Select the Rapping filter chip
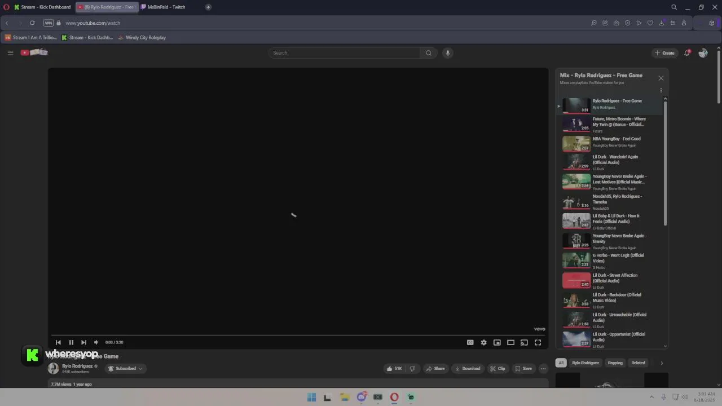This screenshot has width=722, height=406. coord(615,363)
